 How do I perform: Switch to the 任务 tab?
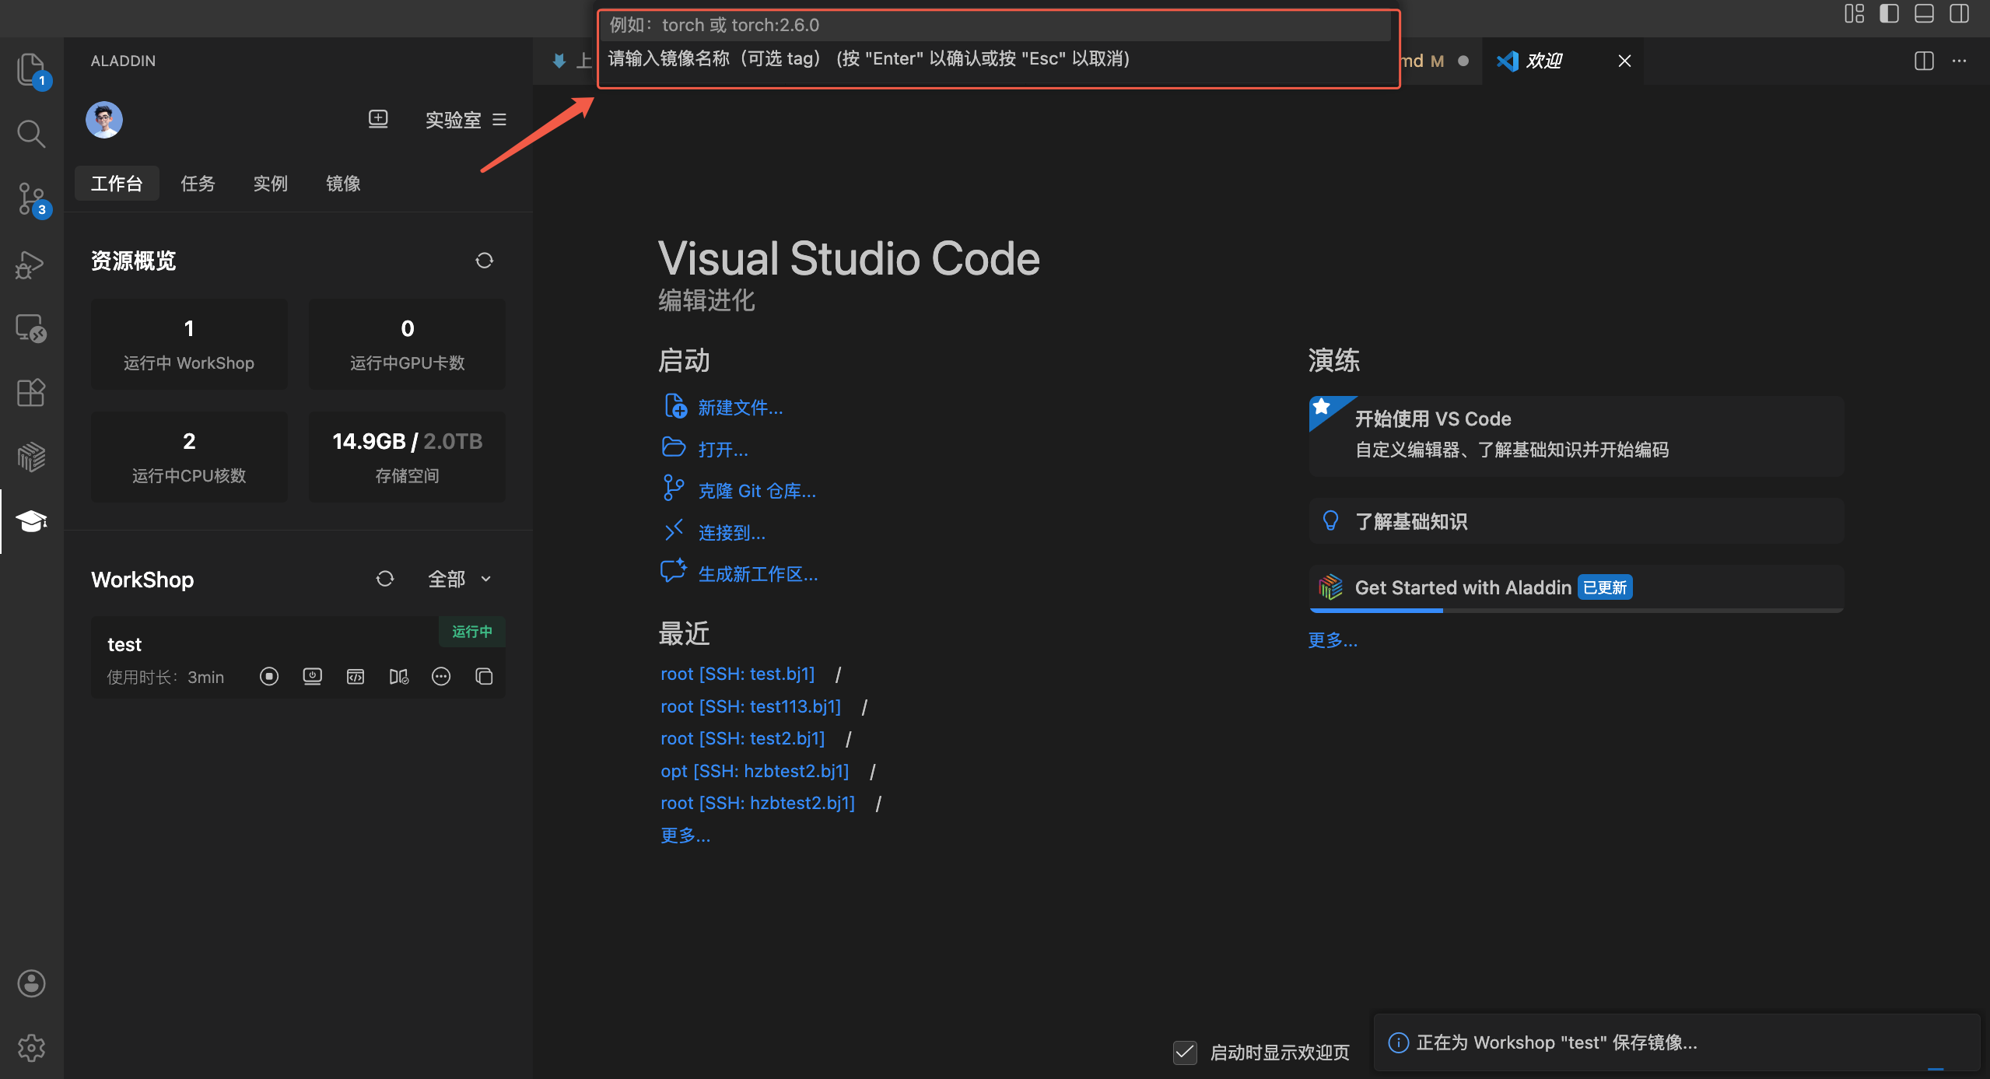[198, 184]
